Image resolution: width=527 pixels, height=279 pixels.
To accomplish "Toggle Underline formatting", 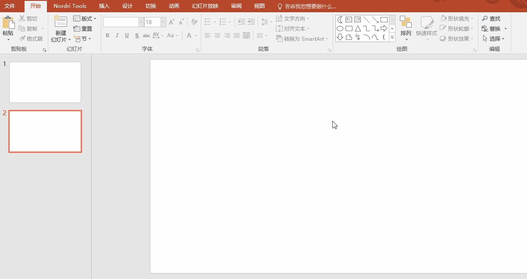I will pyautogui.click(x=127, y=35).
